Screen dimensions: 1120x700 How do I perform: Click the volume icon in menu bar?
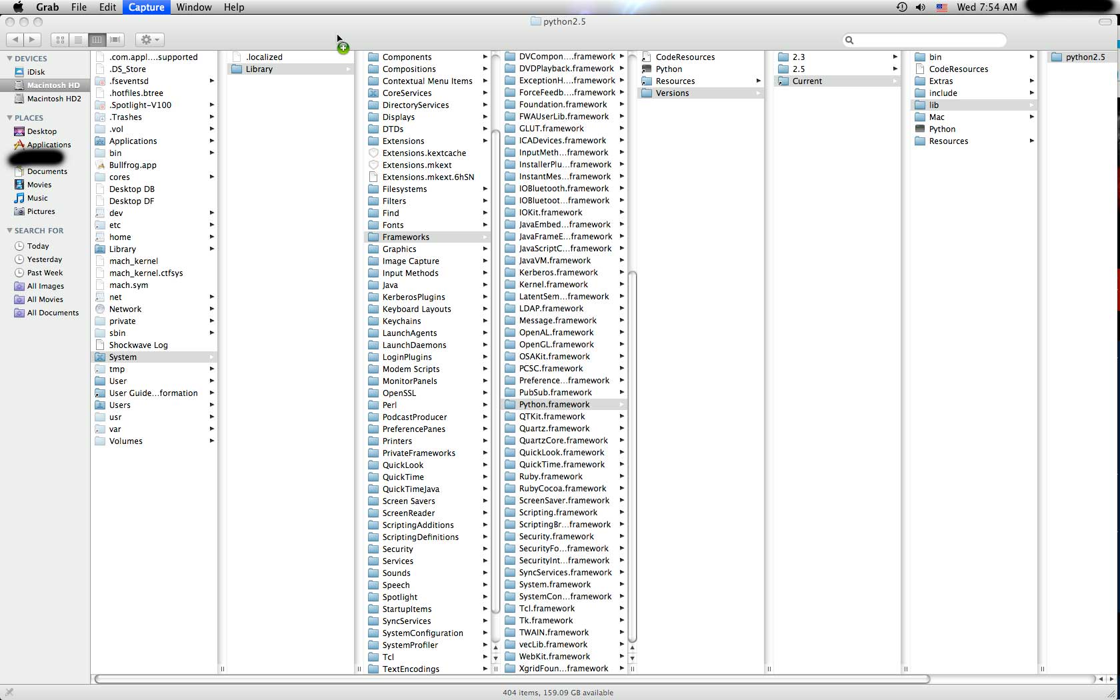921,7
